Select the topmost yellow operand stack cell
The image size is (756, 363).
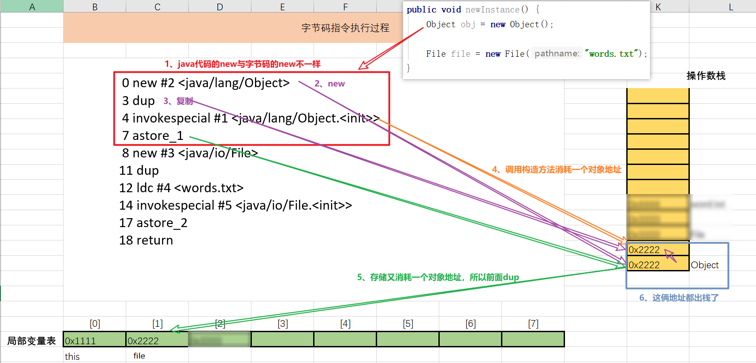coord(658,96)
